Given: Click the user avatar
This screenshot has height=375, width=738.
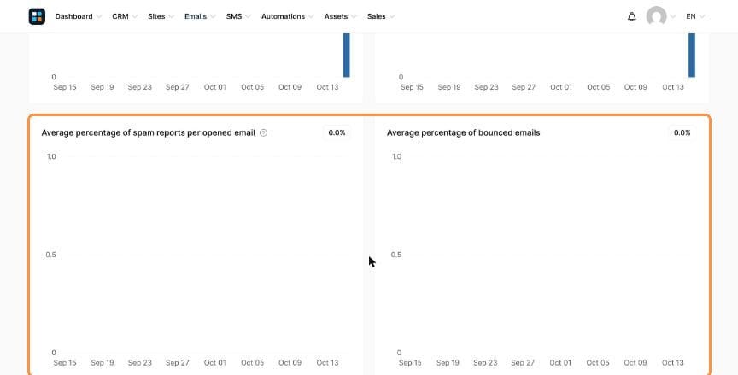Looking at the screenshot, I should pyautogui.click(x=656, y=16).
